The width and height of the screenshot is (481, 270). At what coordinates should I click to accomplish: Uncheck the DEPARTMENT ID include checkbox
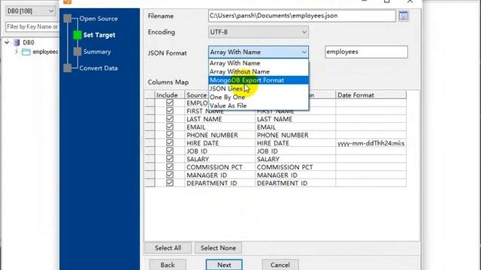pos(170,183)
